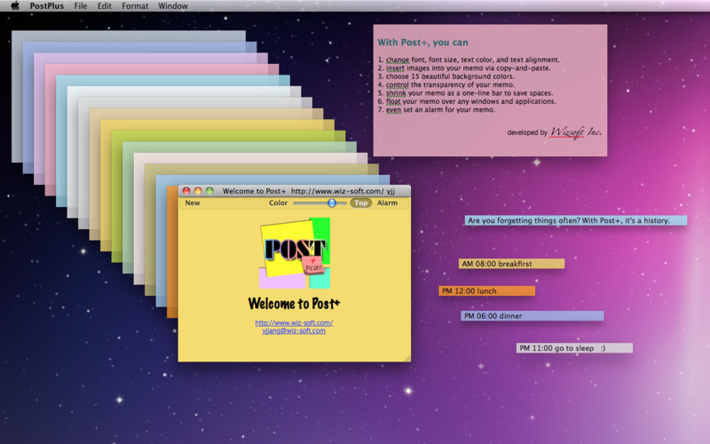This screenshot has width=710, height=444.
Task: Click New in the Welcome memo toolbar
Action: [x=193, y=203]
